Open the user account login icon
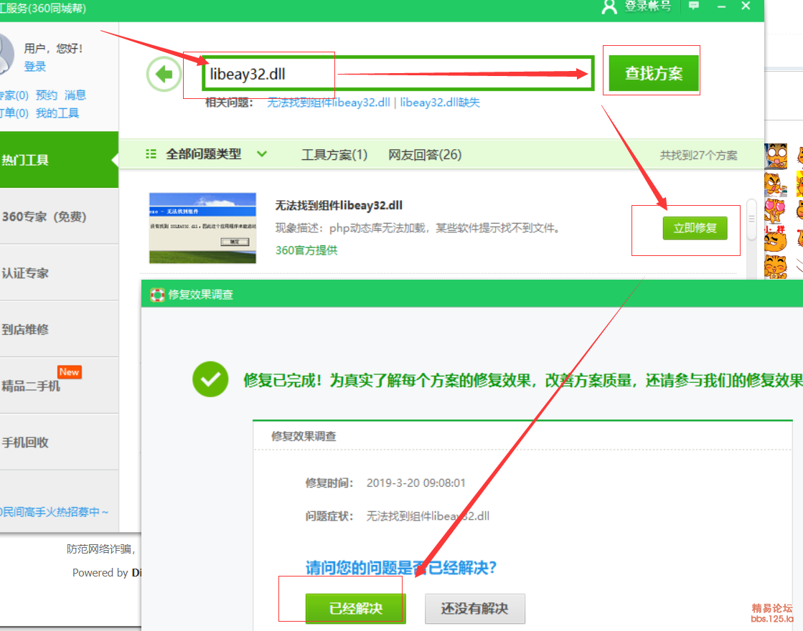The image size is (803, 631). point(609,6)
